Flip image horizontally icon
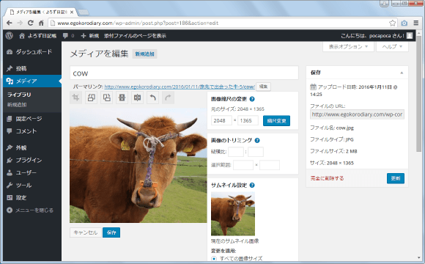 (138, 98)
